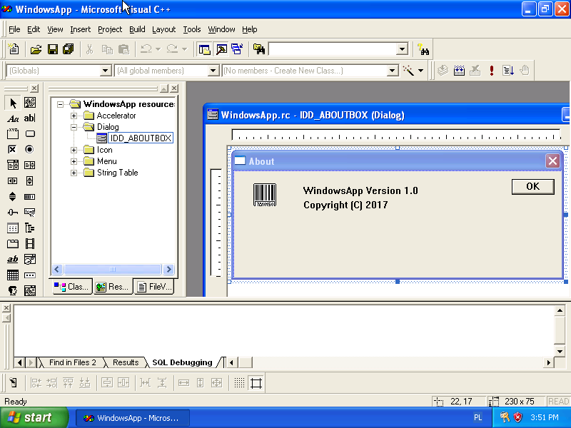Screen dimensions: 571x428
Task: Open the ClassWizard wand action icon
Action: point(408,70)
